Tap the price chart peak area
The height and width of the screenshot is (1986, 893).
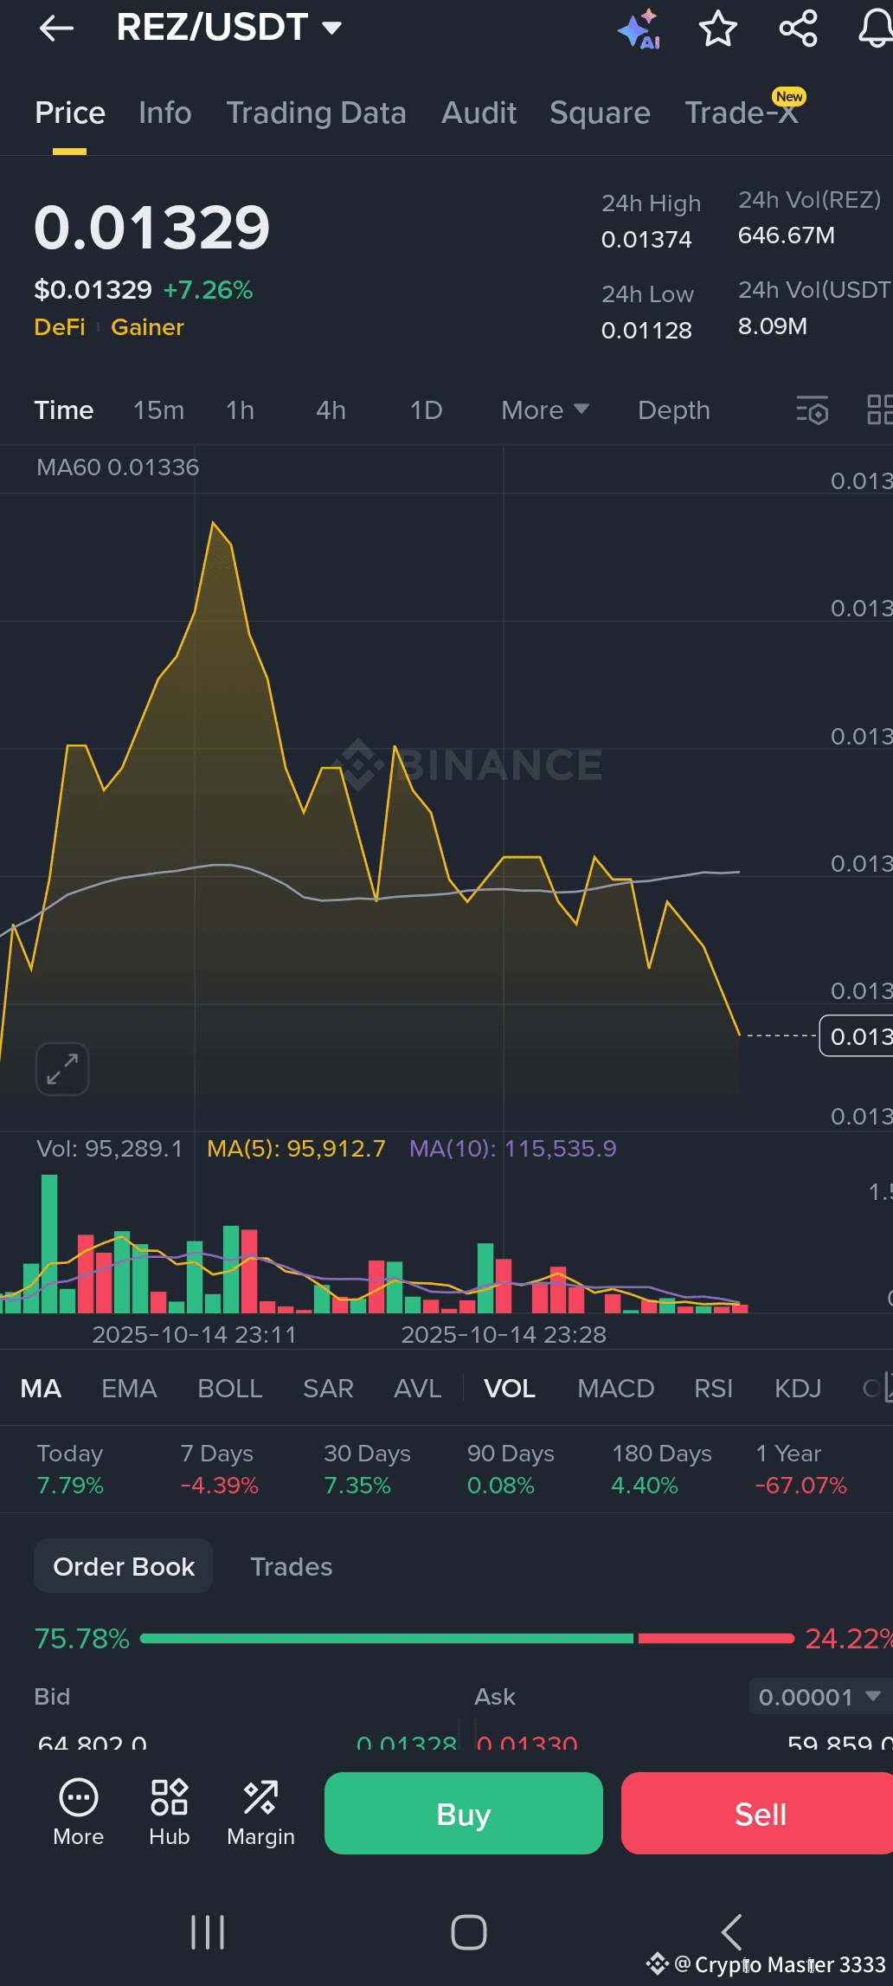(213, 523)
